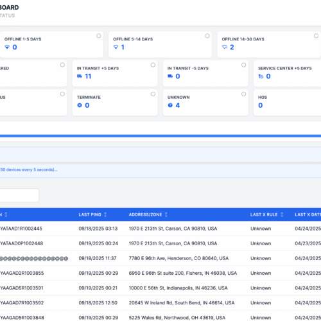Click the Last Ping column header label

click(x=90, y=214)
